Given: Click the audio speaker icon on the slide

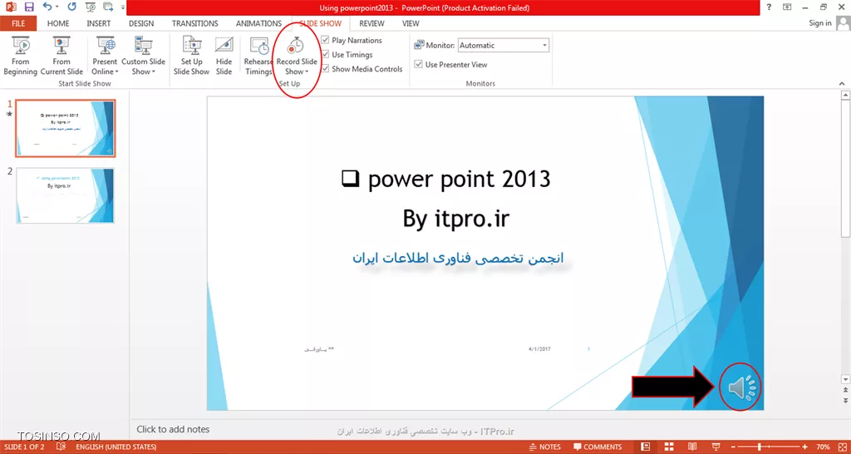Looking at the screenshot, I should click(x=740, y=387).
